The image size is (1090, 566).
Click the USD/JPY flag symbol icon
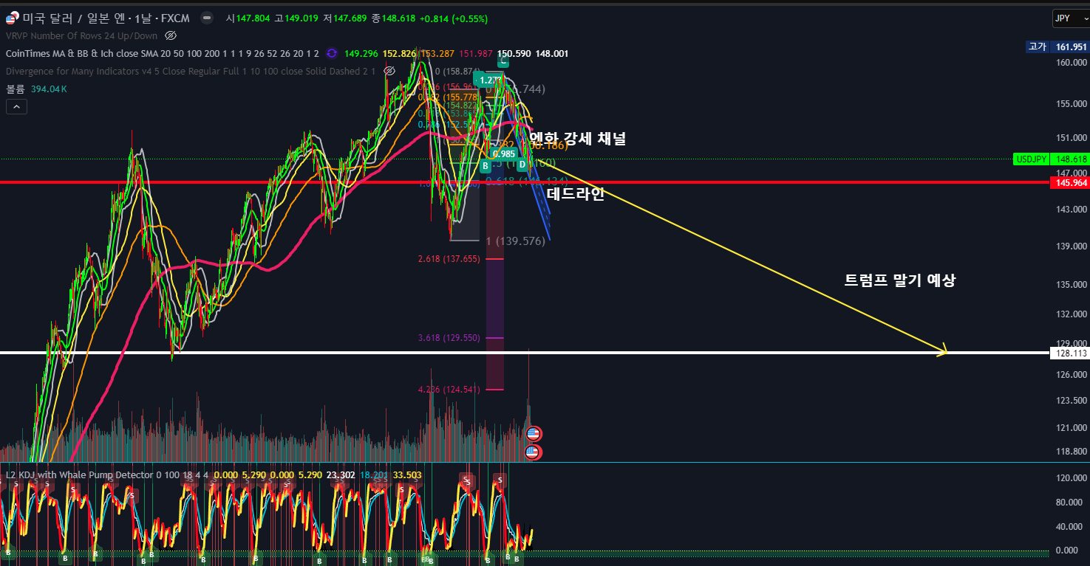(12, 18)
